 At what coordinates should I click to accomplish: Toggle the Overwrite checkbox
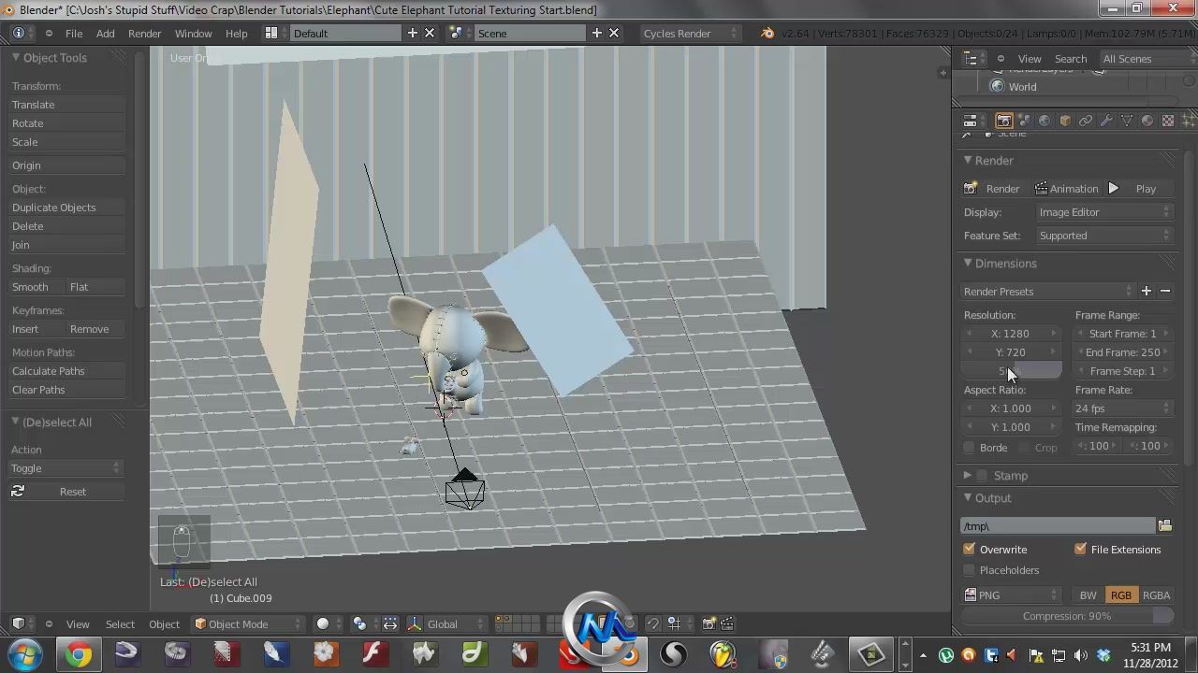(970, 549)
